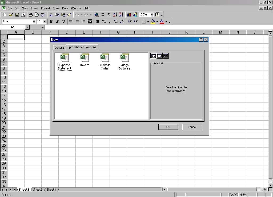273x197 pixels.
Task: Switch to the Sheet3 worksheet tab
Action: pos(51,190)
